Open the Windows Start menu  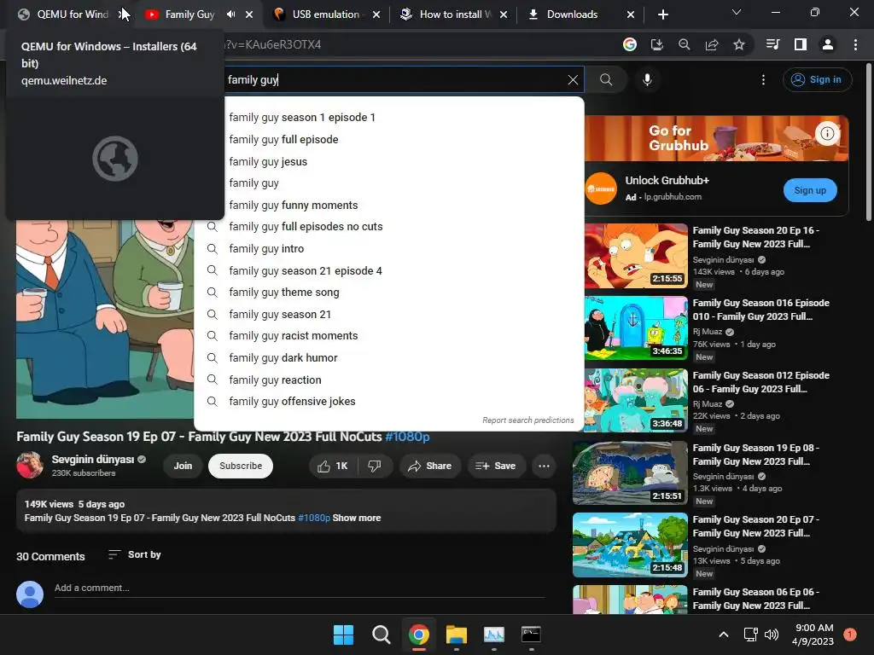343,635
